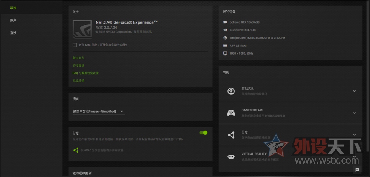The width and height of the screenshot is (370, 177).
Task: Open the feedback chat icon at bottom right
Action: click(357, 170)
